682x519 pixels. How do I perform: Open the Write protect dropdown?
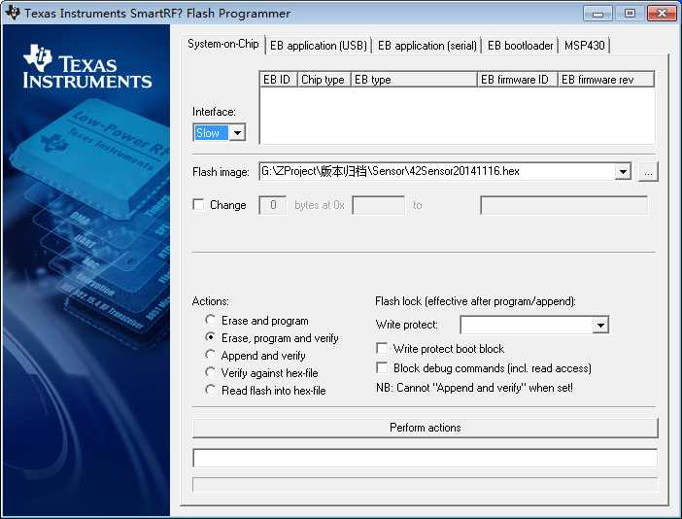[534, 325]
